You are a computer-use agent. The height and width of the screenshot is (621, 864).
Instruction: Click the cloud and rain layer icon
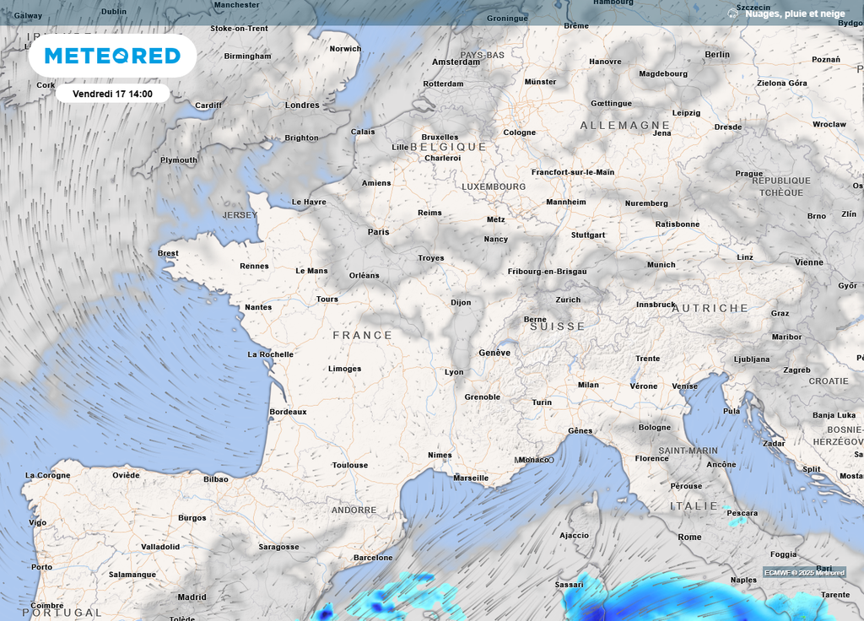(732, 13)
